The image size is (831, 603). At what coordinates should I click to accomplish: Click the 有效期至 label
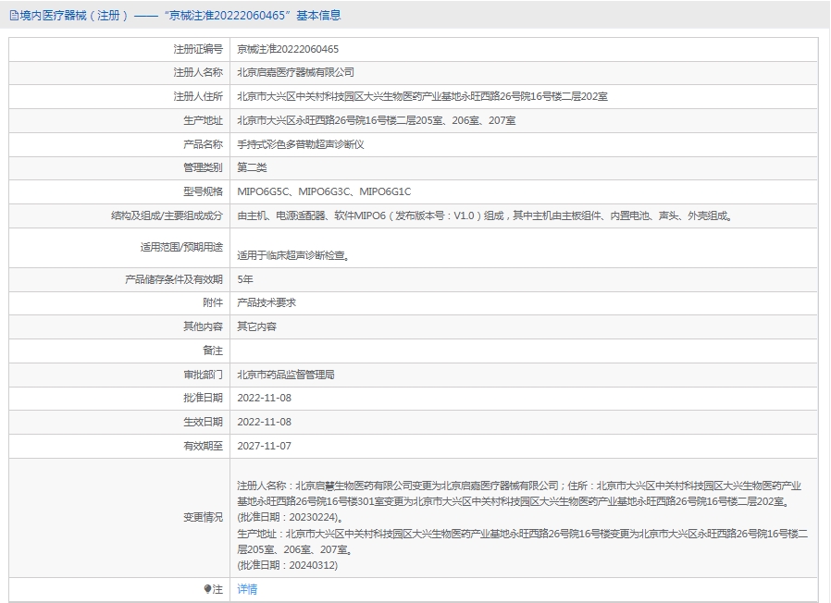click(203, 446)
